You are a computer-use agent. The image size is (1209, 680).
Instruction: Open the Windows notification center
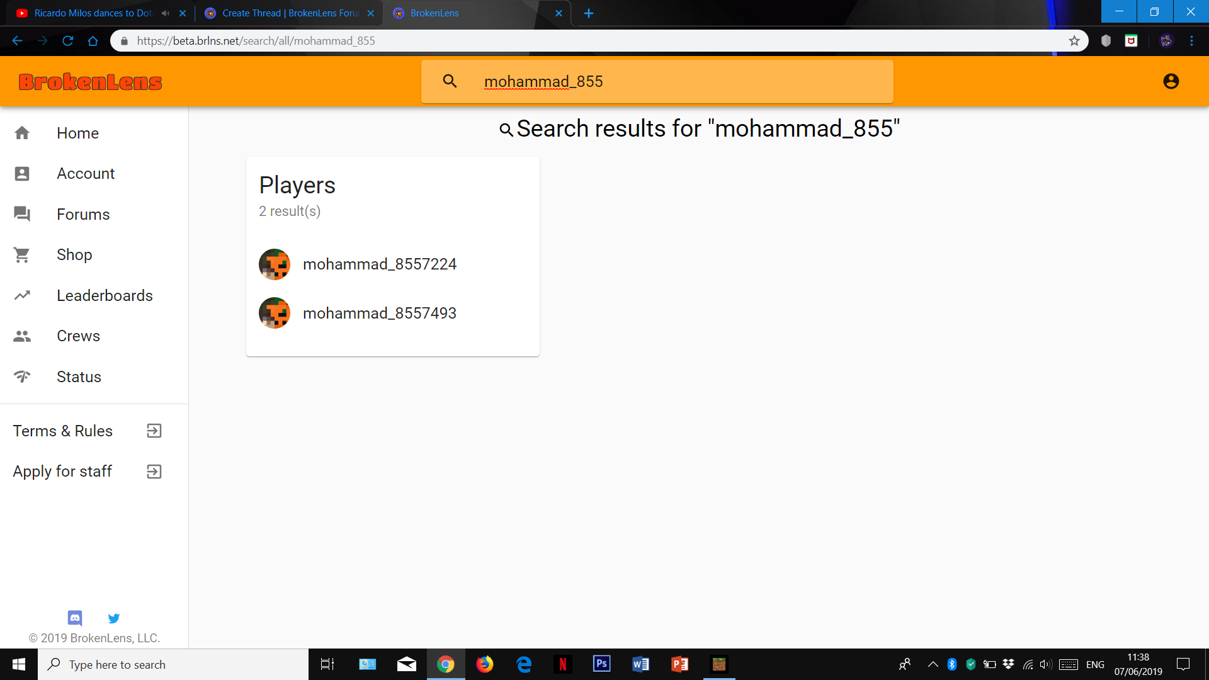[1183, 664]
